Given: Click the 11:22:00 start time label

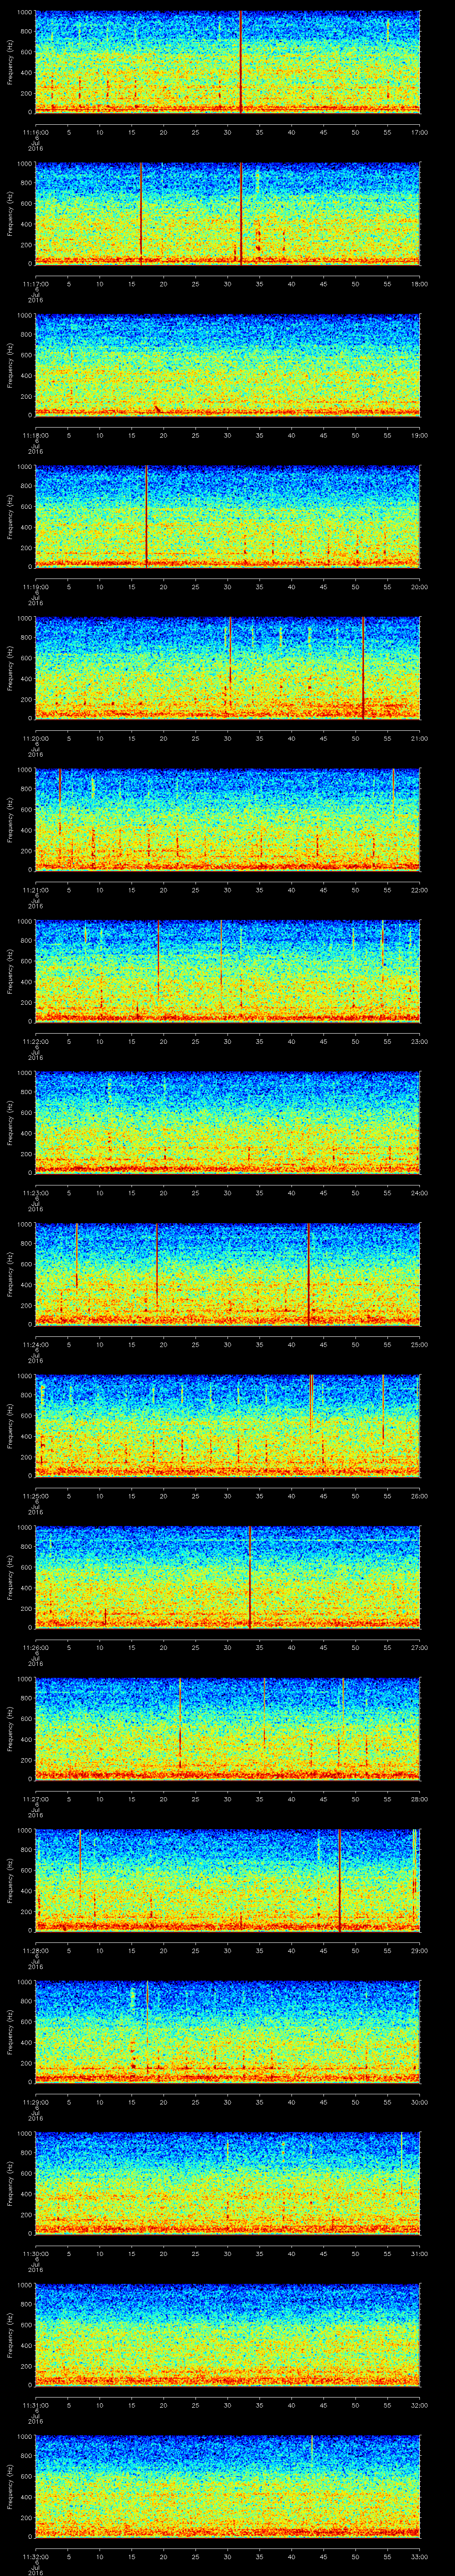Looking at the screenshot, I should click(36, 1041).
